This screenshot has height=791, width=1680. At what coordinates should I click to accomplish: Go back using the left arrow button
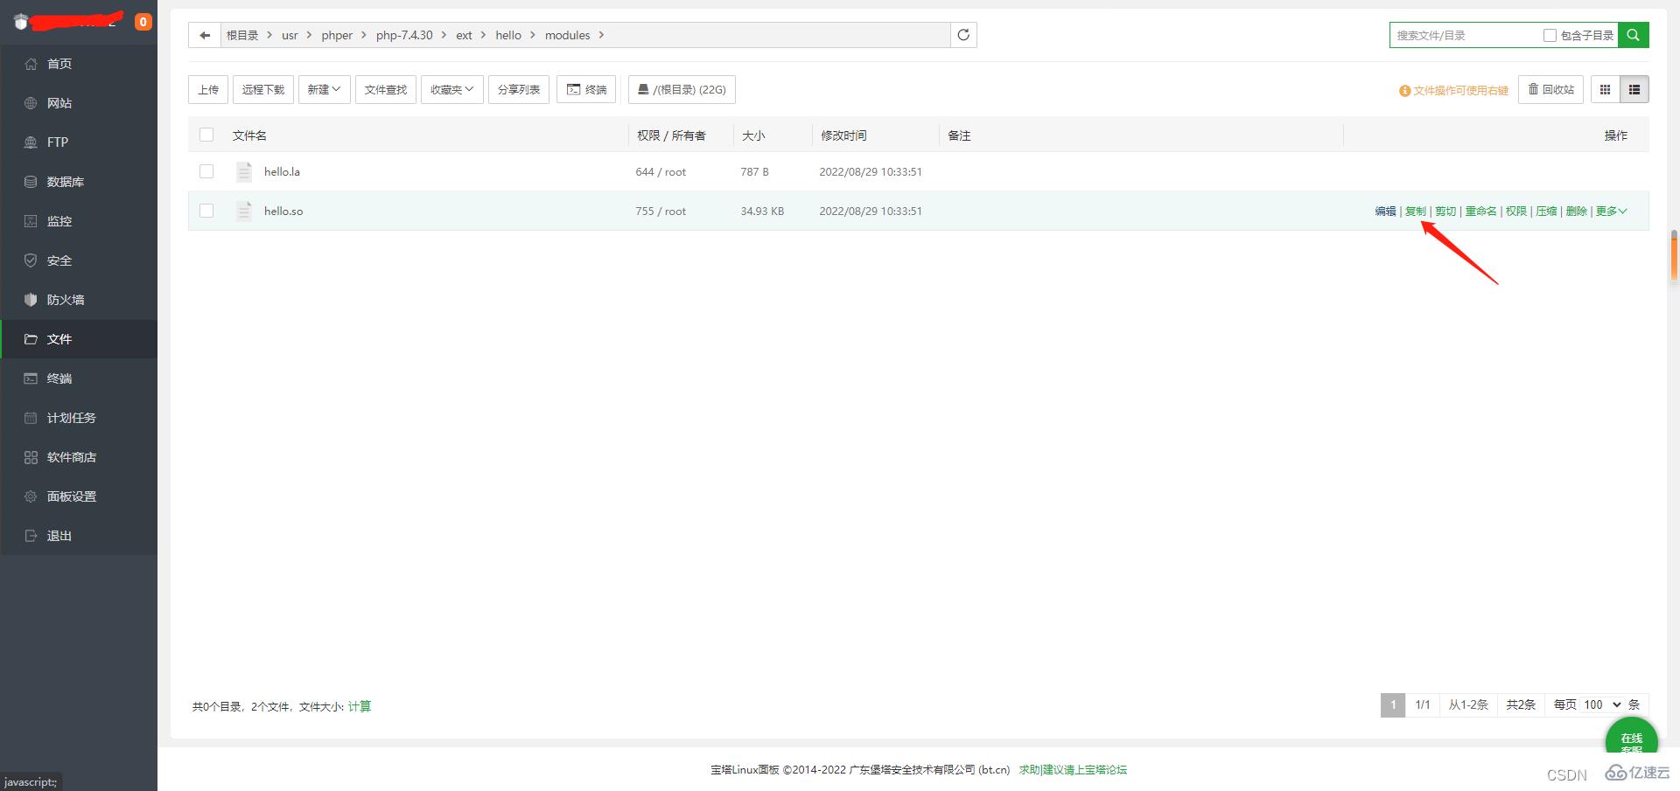pos(205,35)
